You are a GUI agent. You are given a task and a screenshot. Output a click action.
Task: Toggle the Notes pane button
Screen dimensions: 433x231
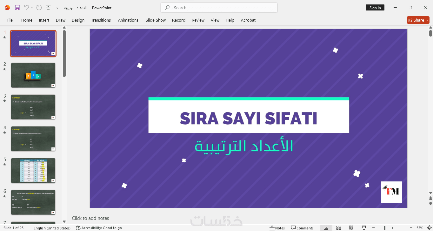point(277,228)
